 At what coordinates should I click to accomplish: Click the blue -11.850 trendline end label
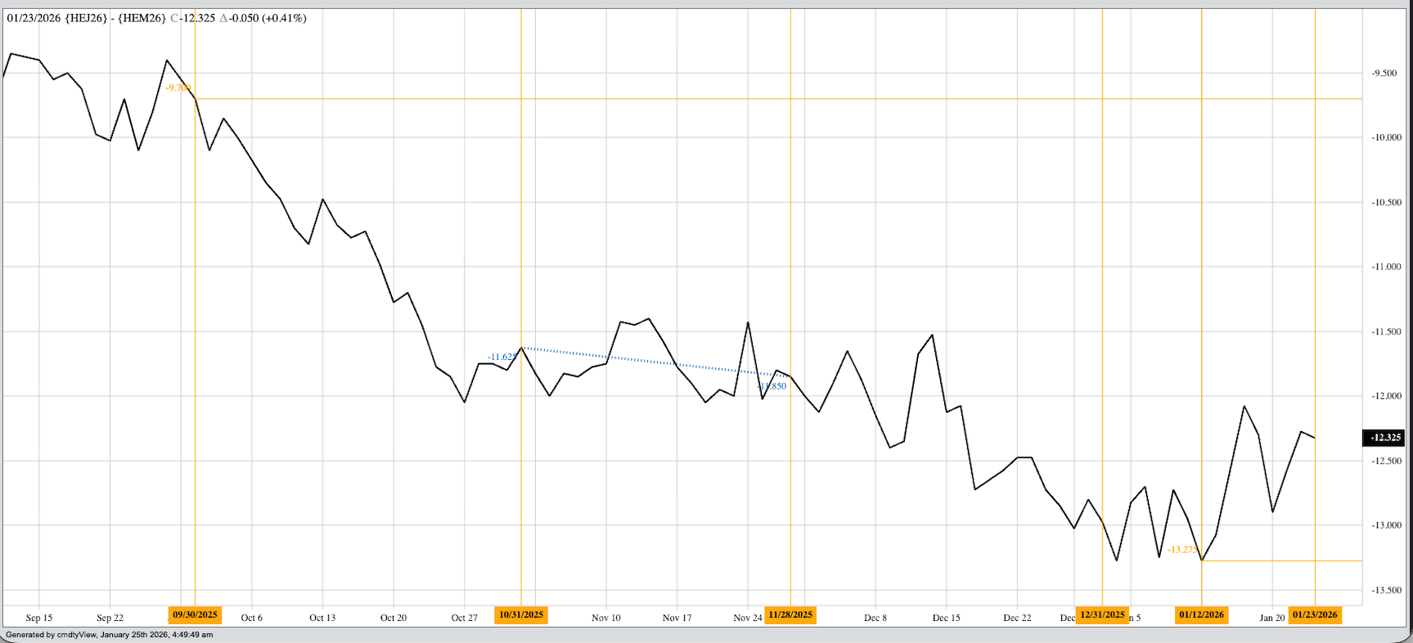(772, 386)
